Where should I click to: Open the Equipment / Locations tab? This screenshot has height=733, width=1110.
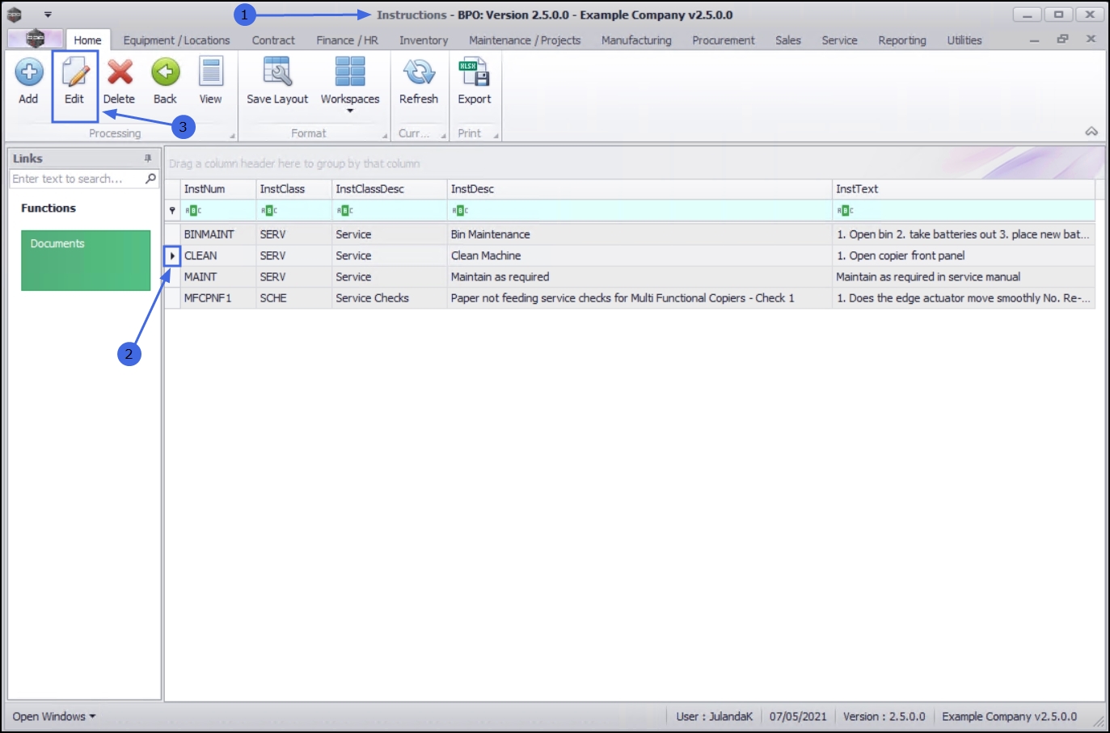(x=176, y=40)
